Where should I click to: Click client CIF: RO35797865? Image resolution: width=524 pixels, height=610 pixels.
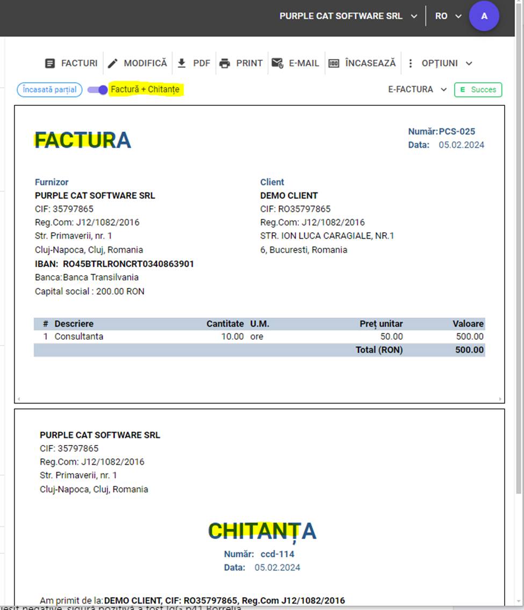(295, 209)
